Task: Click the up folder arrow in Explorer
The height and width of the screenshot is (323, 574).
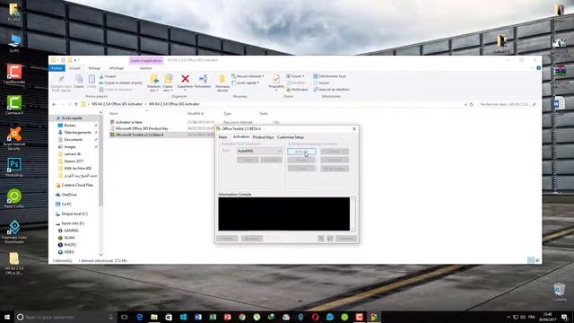Action: pyautogui.click(x=76, y=104)
